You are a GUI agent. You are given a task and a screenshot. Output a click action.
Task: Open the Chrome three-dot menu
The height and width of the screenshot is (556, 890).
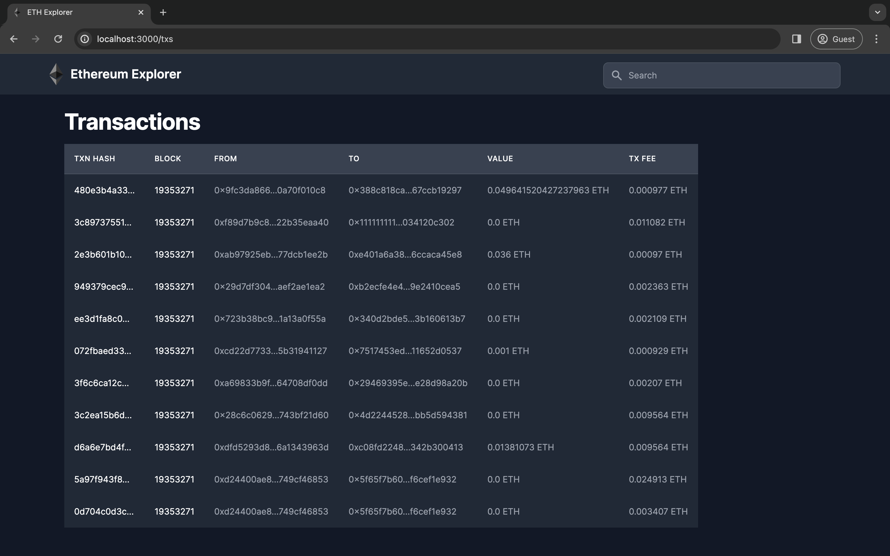(876, 39)
